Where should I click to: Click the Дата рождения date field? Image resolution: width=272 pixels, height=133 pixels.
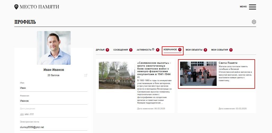[x=53, y=114]
